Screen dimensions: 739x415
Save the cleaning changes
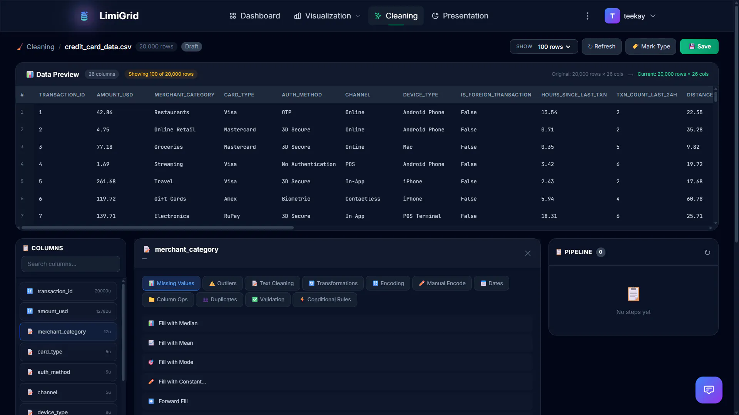point(699,46)
